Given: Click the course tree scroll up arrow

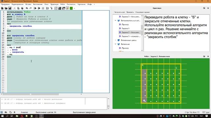Looking at the screenshot, I should [142, 16].
